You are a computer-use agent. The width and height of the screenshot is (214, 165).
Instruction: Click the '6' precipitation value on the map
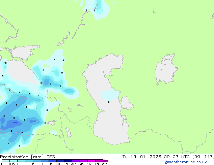[x=11, y=131]
